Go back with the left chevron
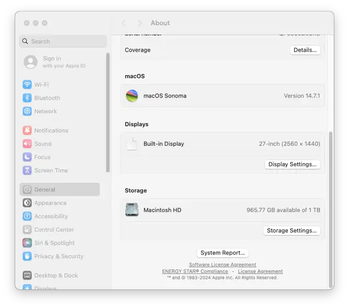The image size is (349, 308). click(x=124, y=23)
